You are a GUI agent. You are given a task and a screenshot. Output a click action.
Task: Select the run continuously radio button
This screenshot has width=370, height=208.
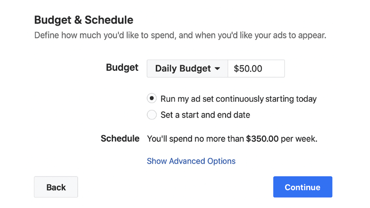click(152, 98)
